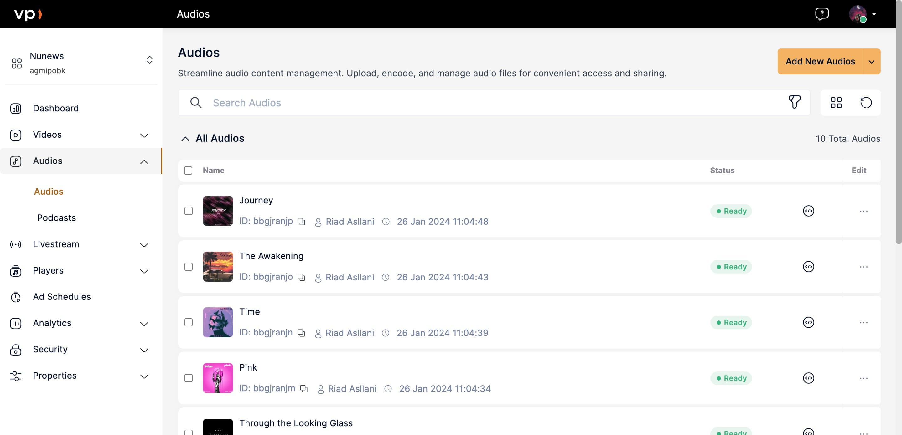Open the Journey audio title
Viewport: 902px width, 435px height.
point(256,200)
